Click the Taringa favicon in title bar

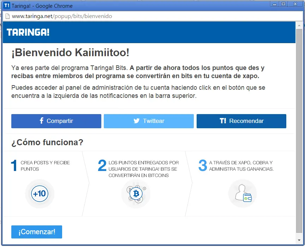click(x=7, y=5)
